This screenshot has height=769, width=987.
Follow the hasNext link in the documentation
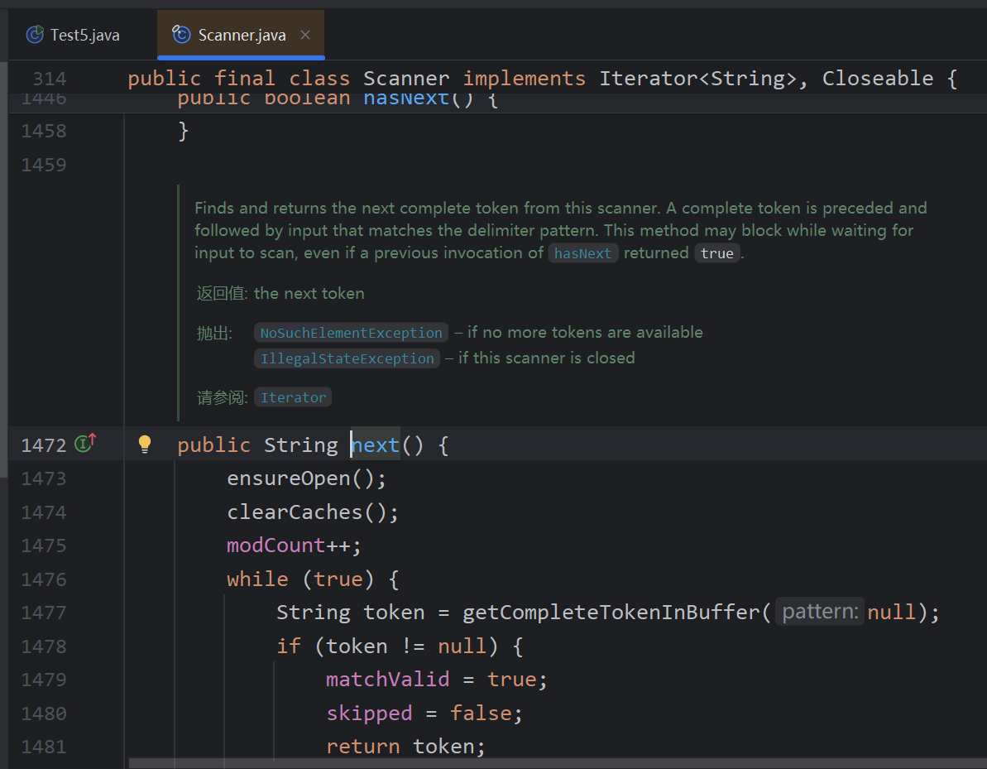click(583, 253)
